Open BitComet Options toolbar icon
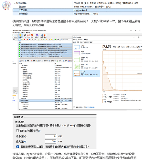This screenshot has width=149, height=161. (42, 36)
